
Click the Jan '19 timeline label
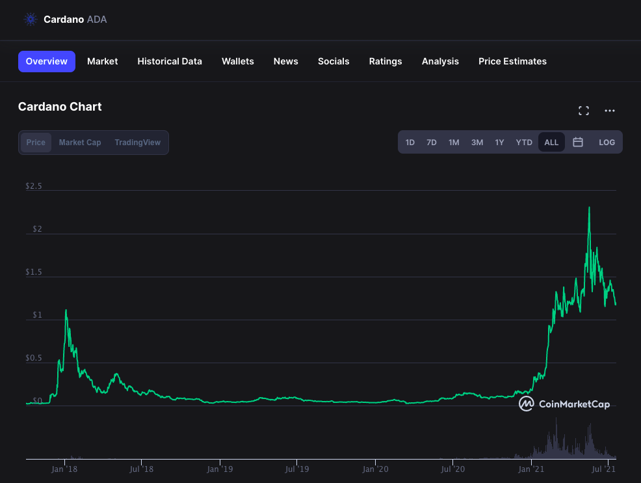tap(220, 469)
